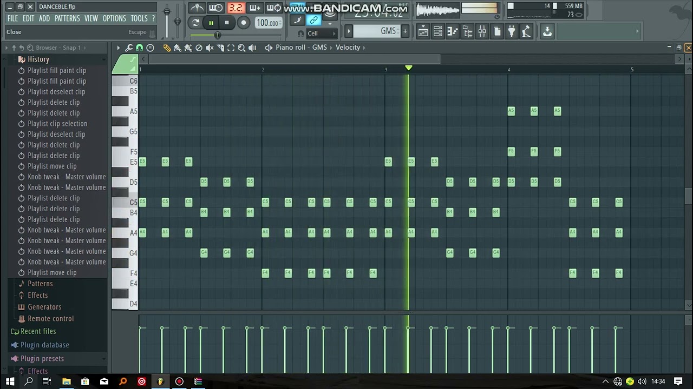The height and width of the screenshot is (389, 693).
Task: Select the Delete tool in piano roll toolbar
Action: pyautogui.click(x=199, y=48)
